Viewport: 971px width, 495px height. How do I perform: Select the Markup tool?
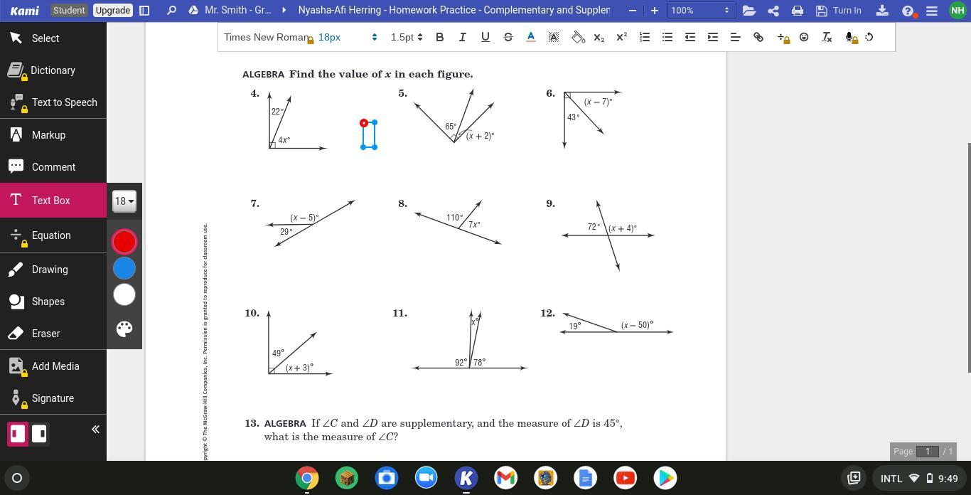pos(53,135)
